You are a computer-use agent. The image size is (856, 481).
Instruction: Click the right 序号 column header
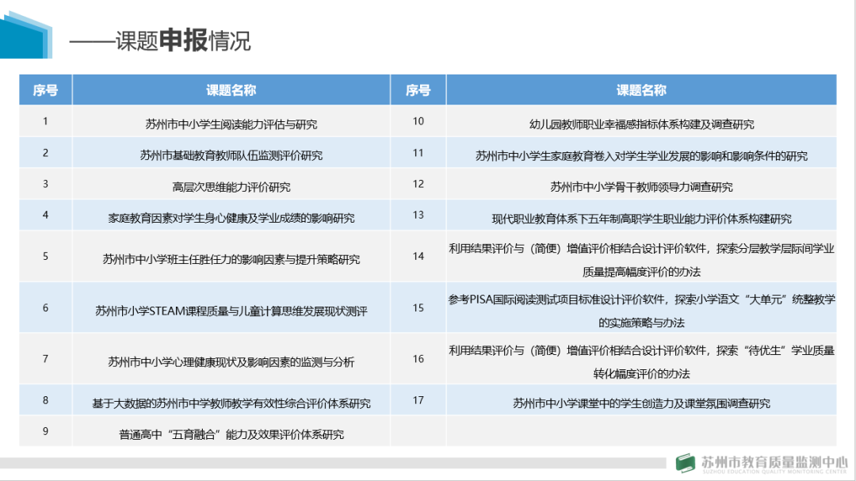pyautogui.click(x=418, y=90)
